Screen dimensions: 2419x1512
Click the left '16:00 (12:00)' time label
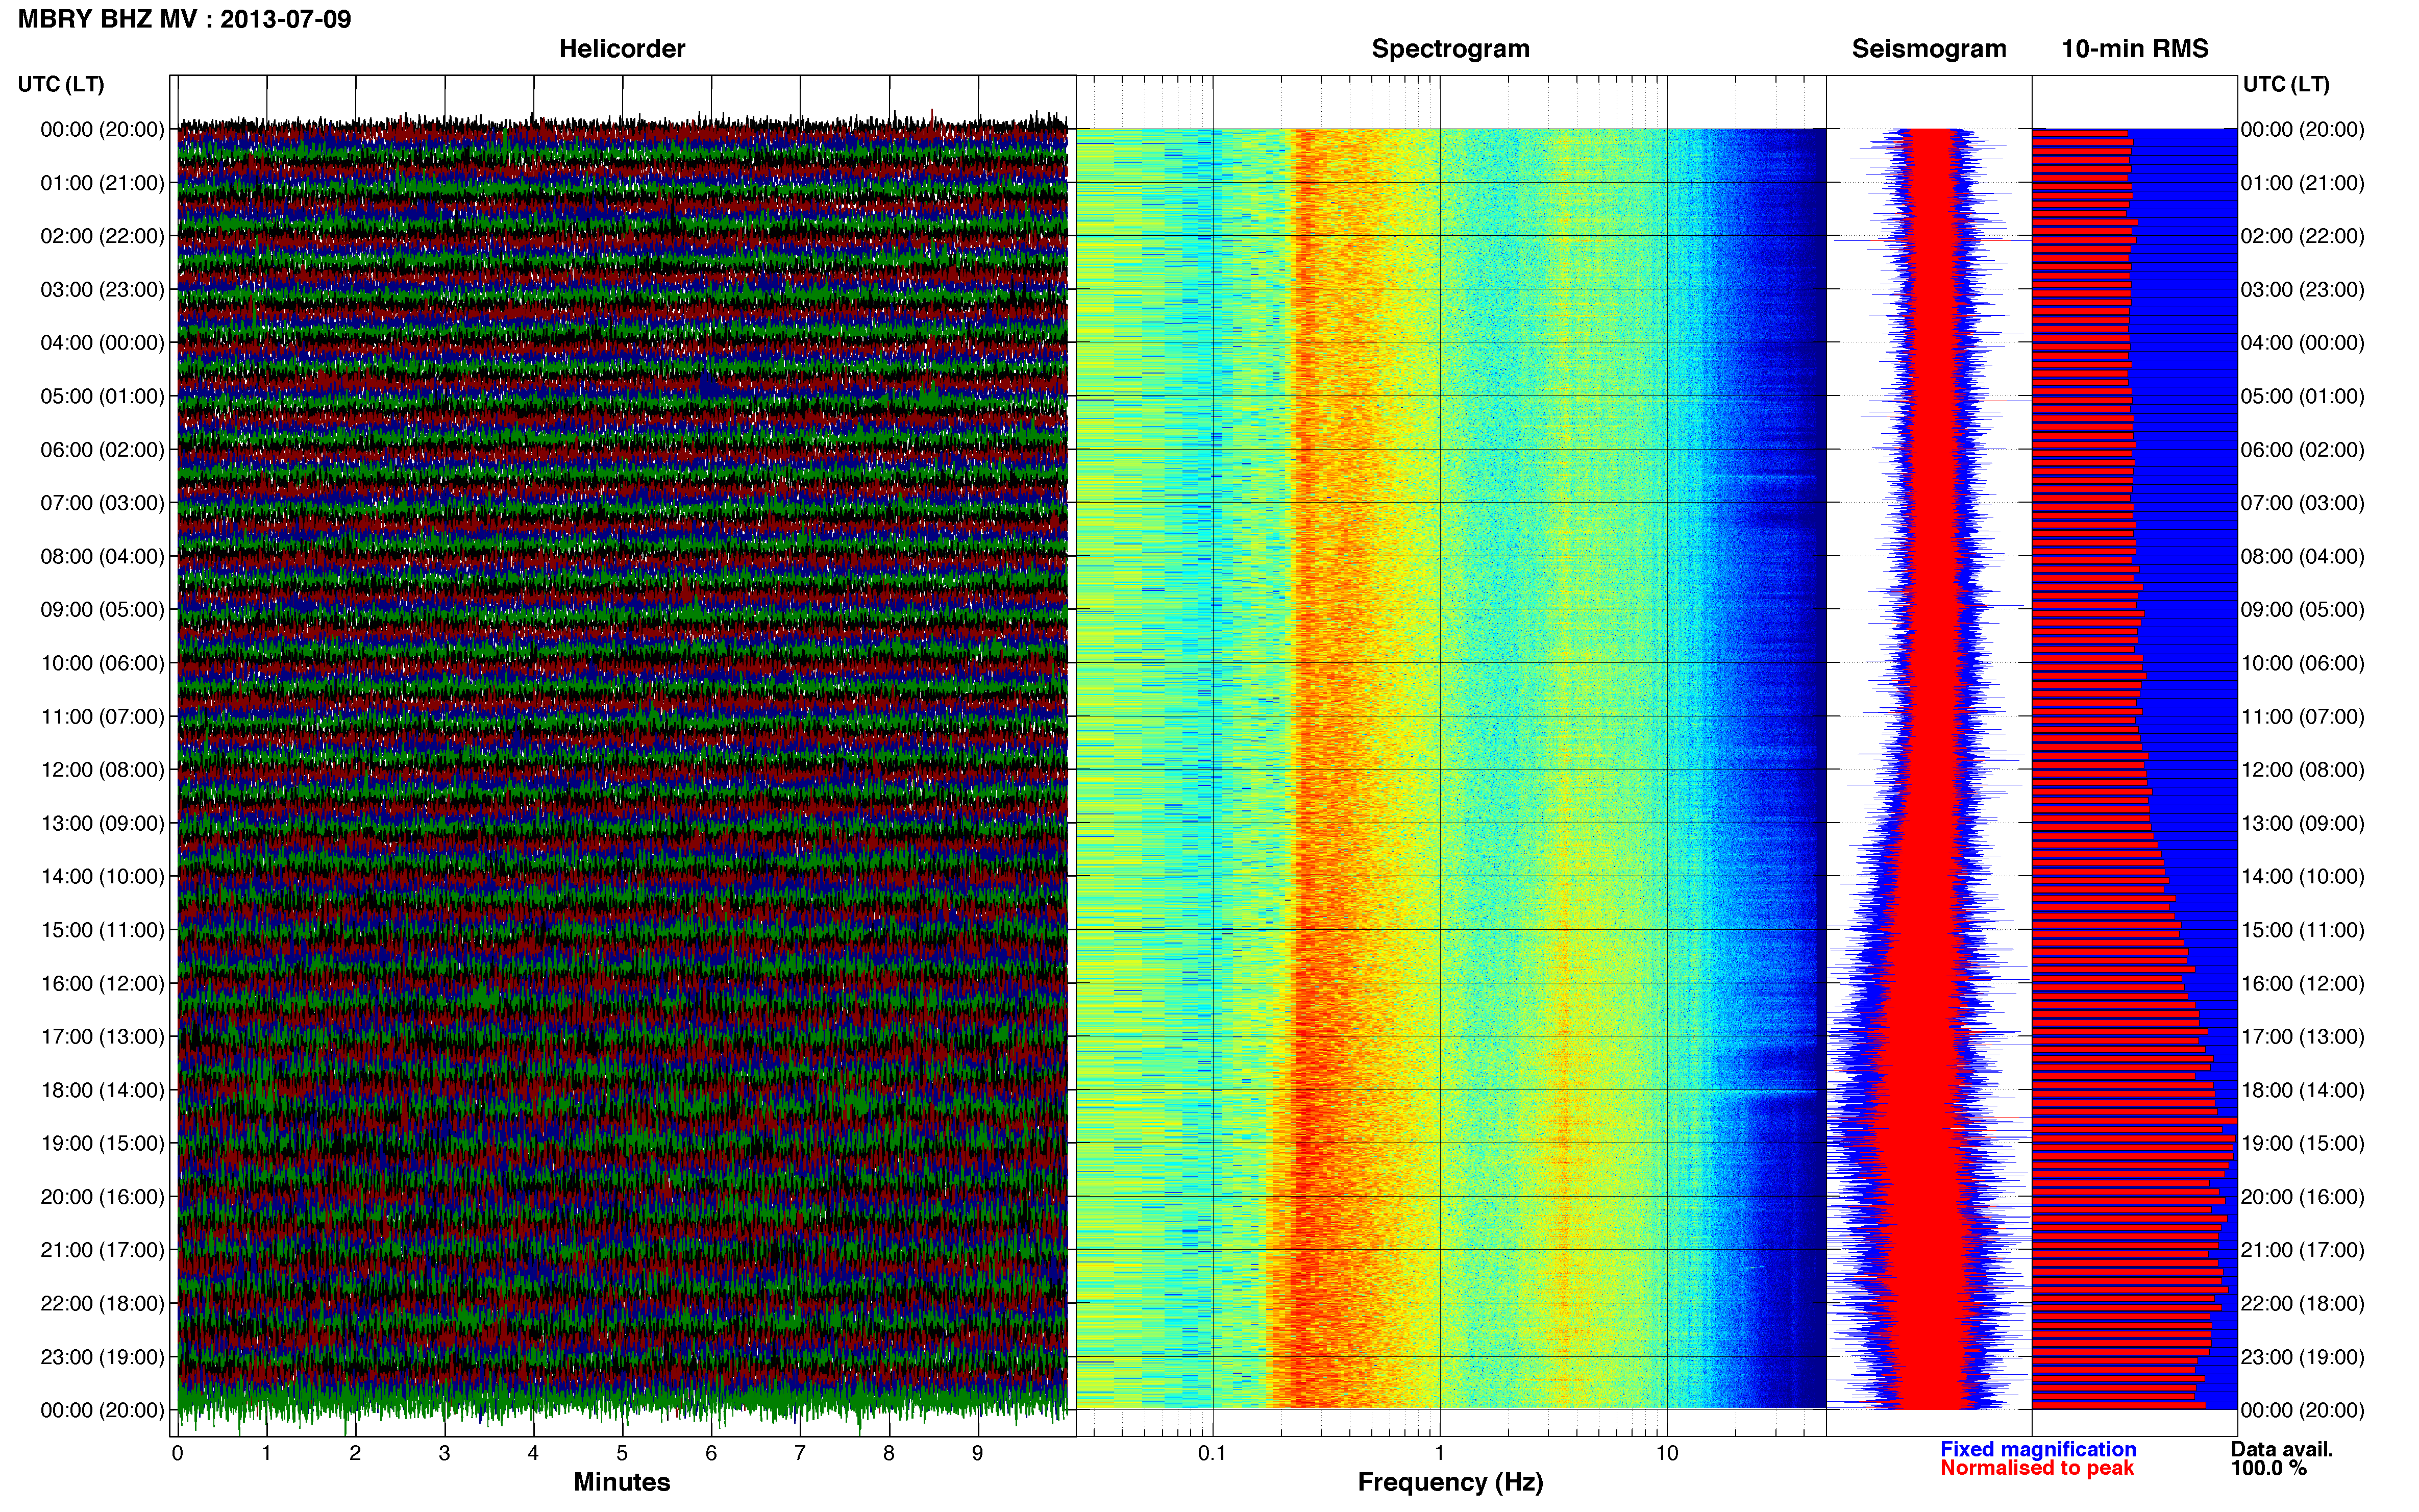102,983
